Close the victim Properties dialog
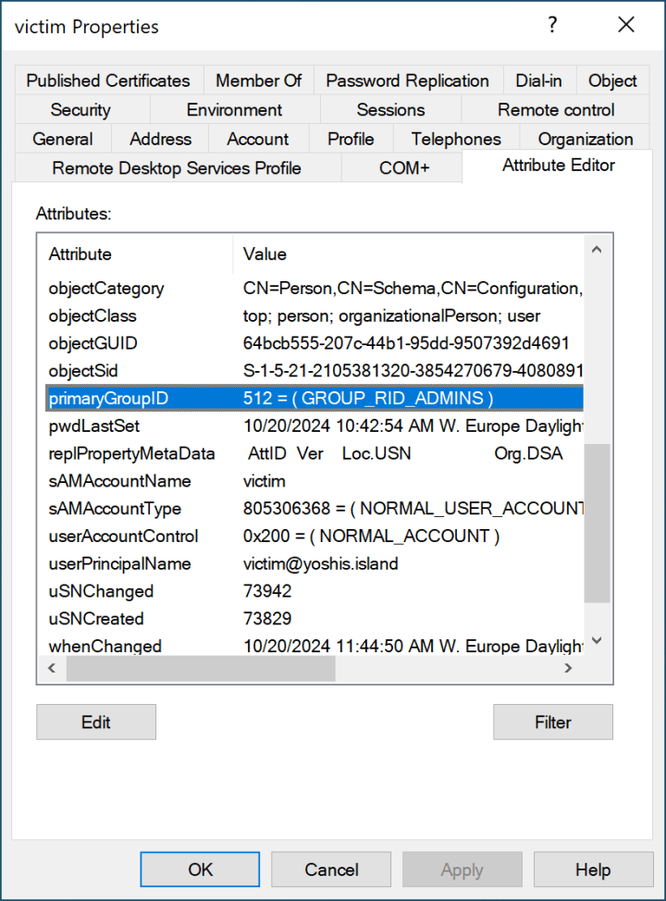 [626, 26]
